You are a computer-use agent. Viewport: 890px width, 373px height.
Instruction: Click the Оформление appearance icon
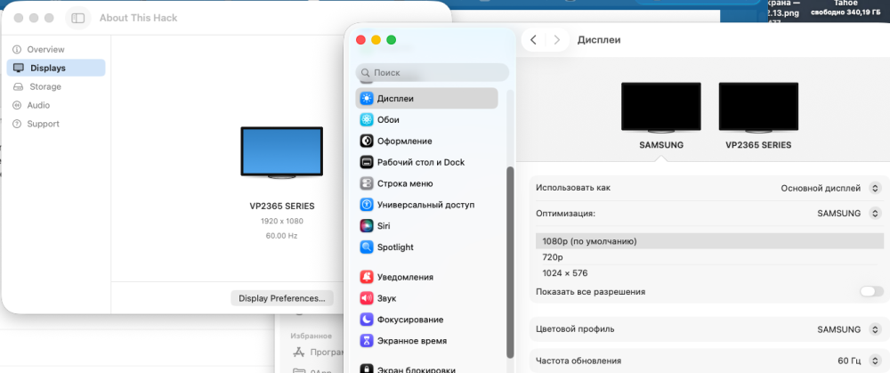[367, 141]
